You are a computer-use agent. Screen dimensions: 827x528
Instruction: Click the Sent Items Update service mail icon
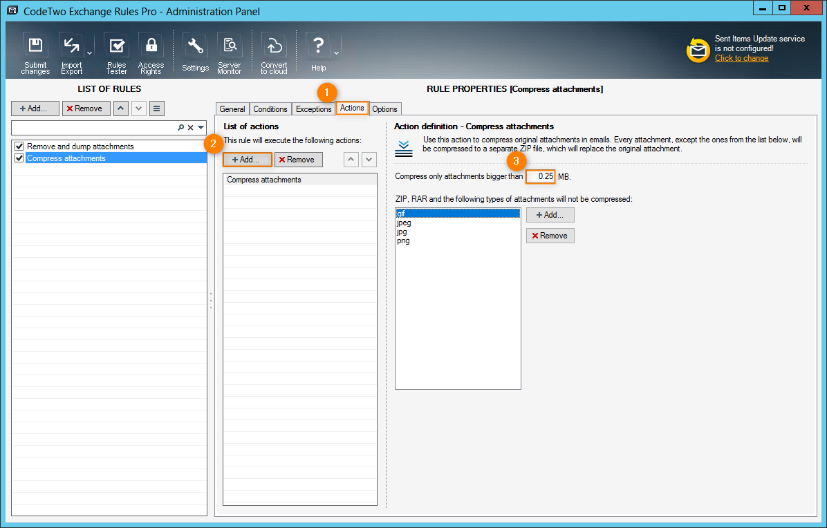click(x=698, y=50)
